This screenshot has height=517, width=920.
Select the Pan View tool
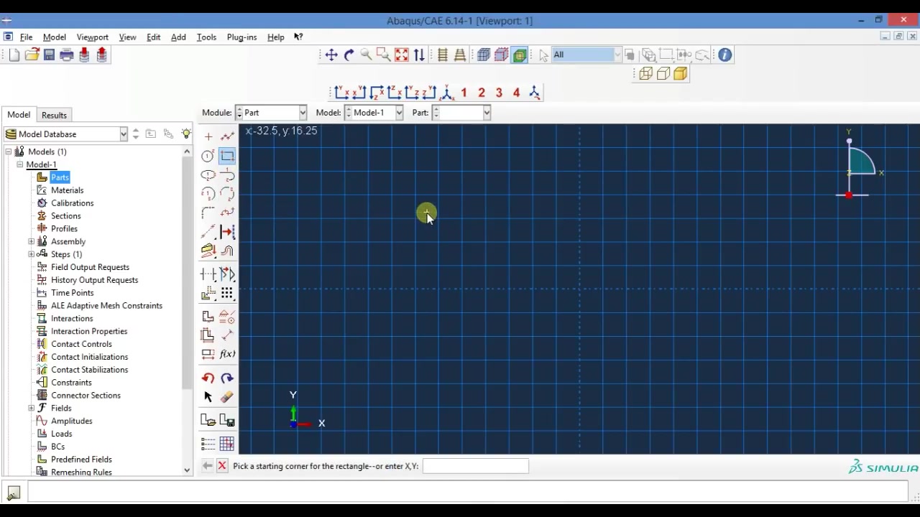click(331, 55)
